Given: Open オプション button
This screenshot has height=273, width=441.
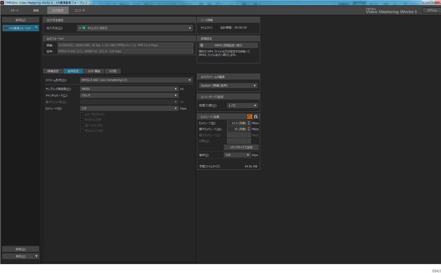Looking at the screenshot, I should coord(432,10).
